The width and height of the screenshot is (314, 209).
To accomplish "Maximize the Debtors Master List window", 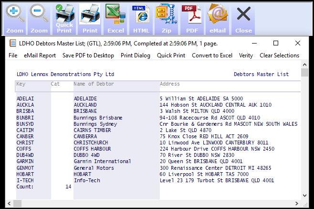I will (275, 43).
